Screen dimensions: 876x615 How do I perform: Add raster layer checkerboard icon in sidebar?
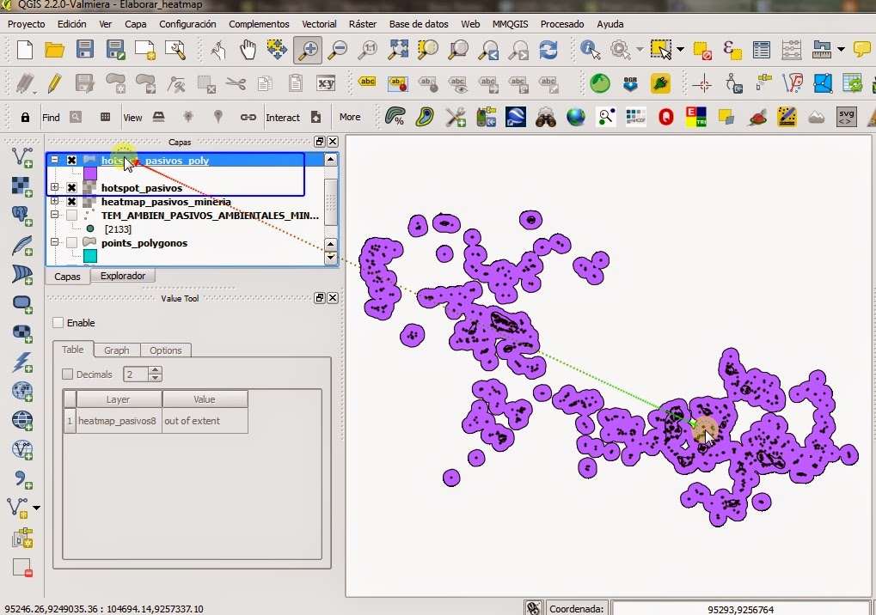tap(21, 186)
